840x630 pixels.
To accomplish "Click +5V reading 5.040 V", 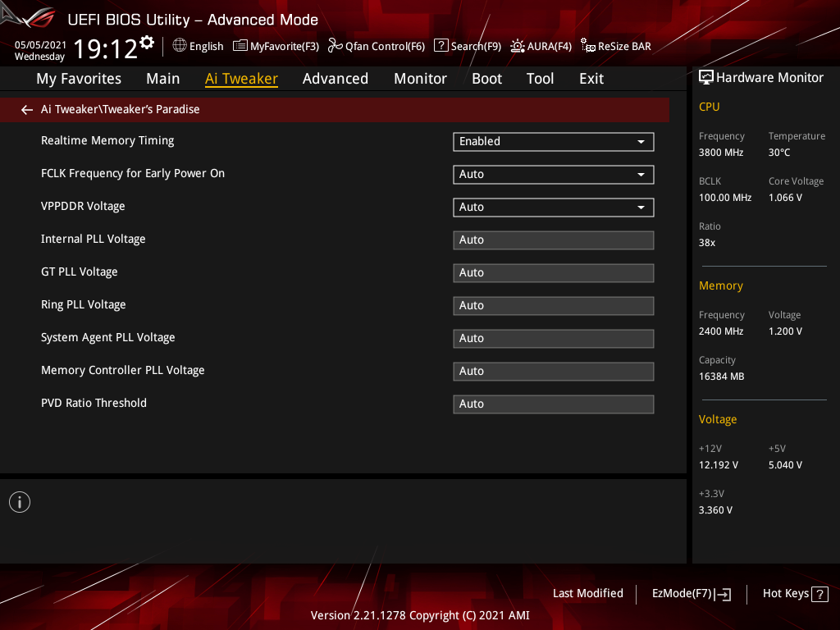I will click(785, 465).
